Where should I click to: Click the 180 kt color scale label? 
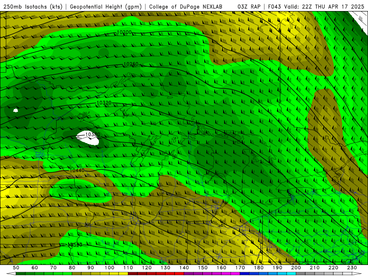pos(259,268)
